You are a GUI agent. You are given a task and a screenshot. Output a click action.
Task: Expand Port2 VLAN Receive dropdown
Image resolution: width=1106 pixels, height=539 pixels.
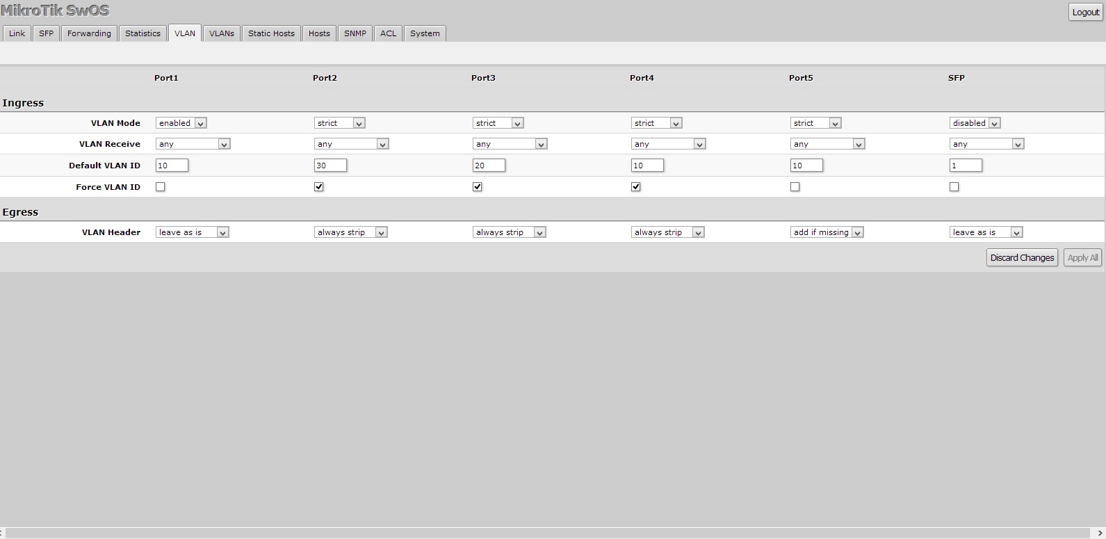351,144
